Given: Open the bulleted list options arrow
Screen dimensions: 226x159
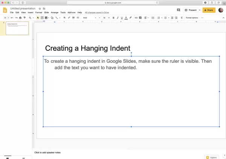Looking at the screenshot, I should click(168, 18).
